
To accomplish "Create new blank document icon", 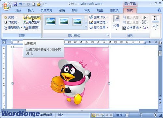I will click(34, 4).
